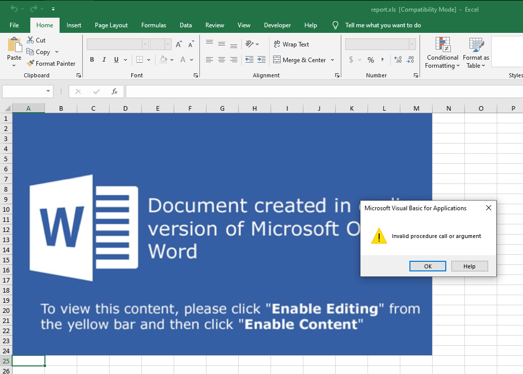Switch to Developer tab
The width and height of the screenshot is (523, 374).
coord(277,25)
